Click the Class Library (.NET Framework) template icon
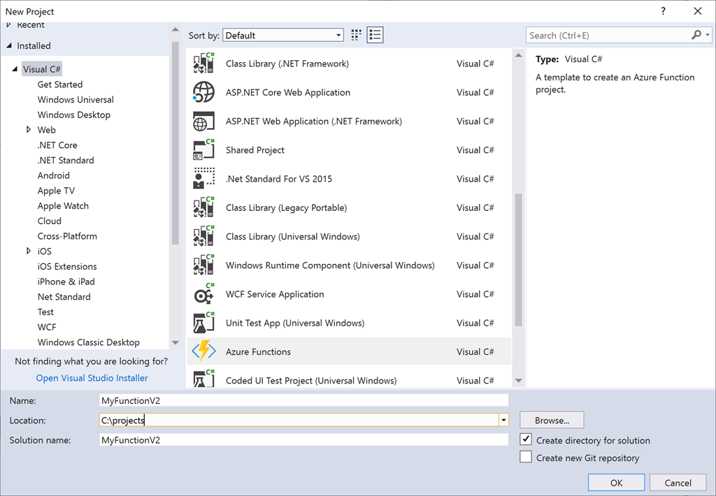Viewport: 716px width, 496px height. pyautogui.click(x=203, y=64)
